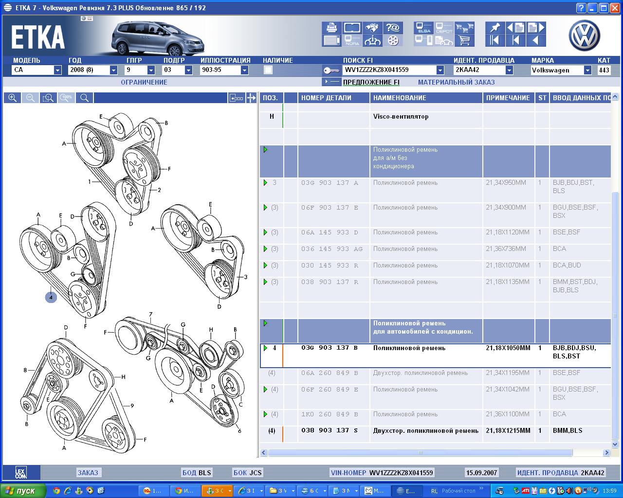Image resolution: width=623 pixels, height=498 pixels.
Task: Click the Поиск FI VIN input field
Action: coord(389,70)
